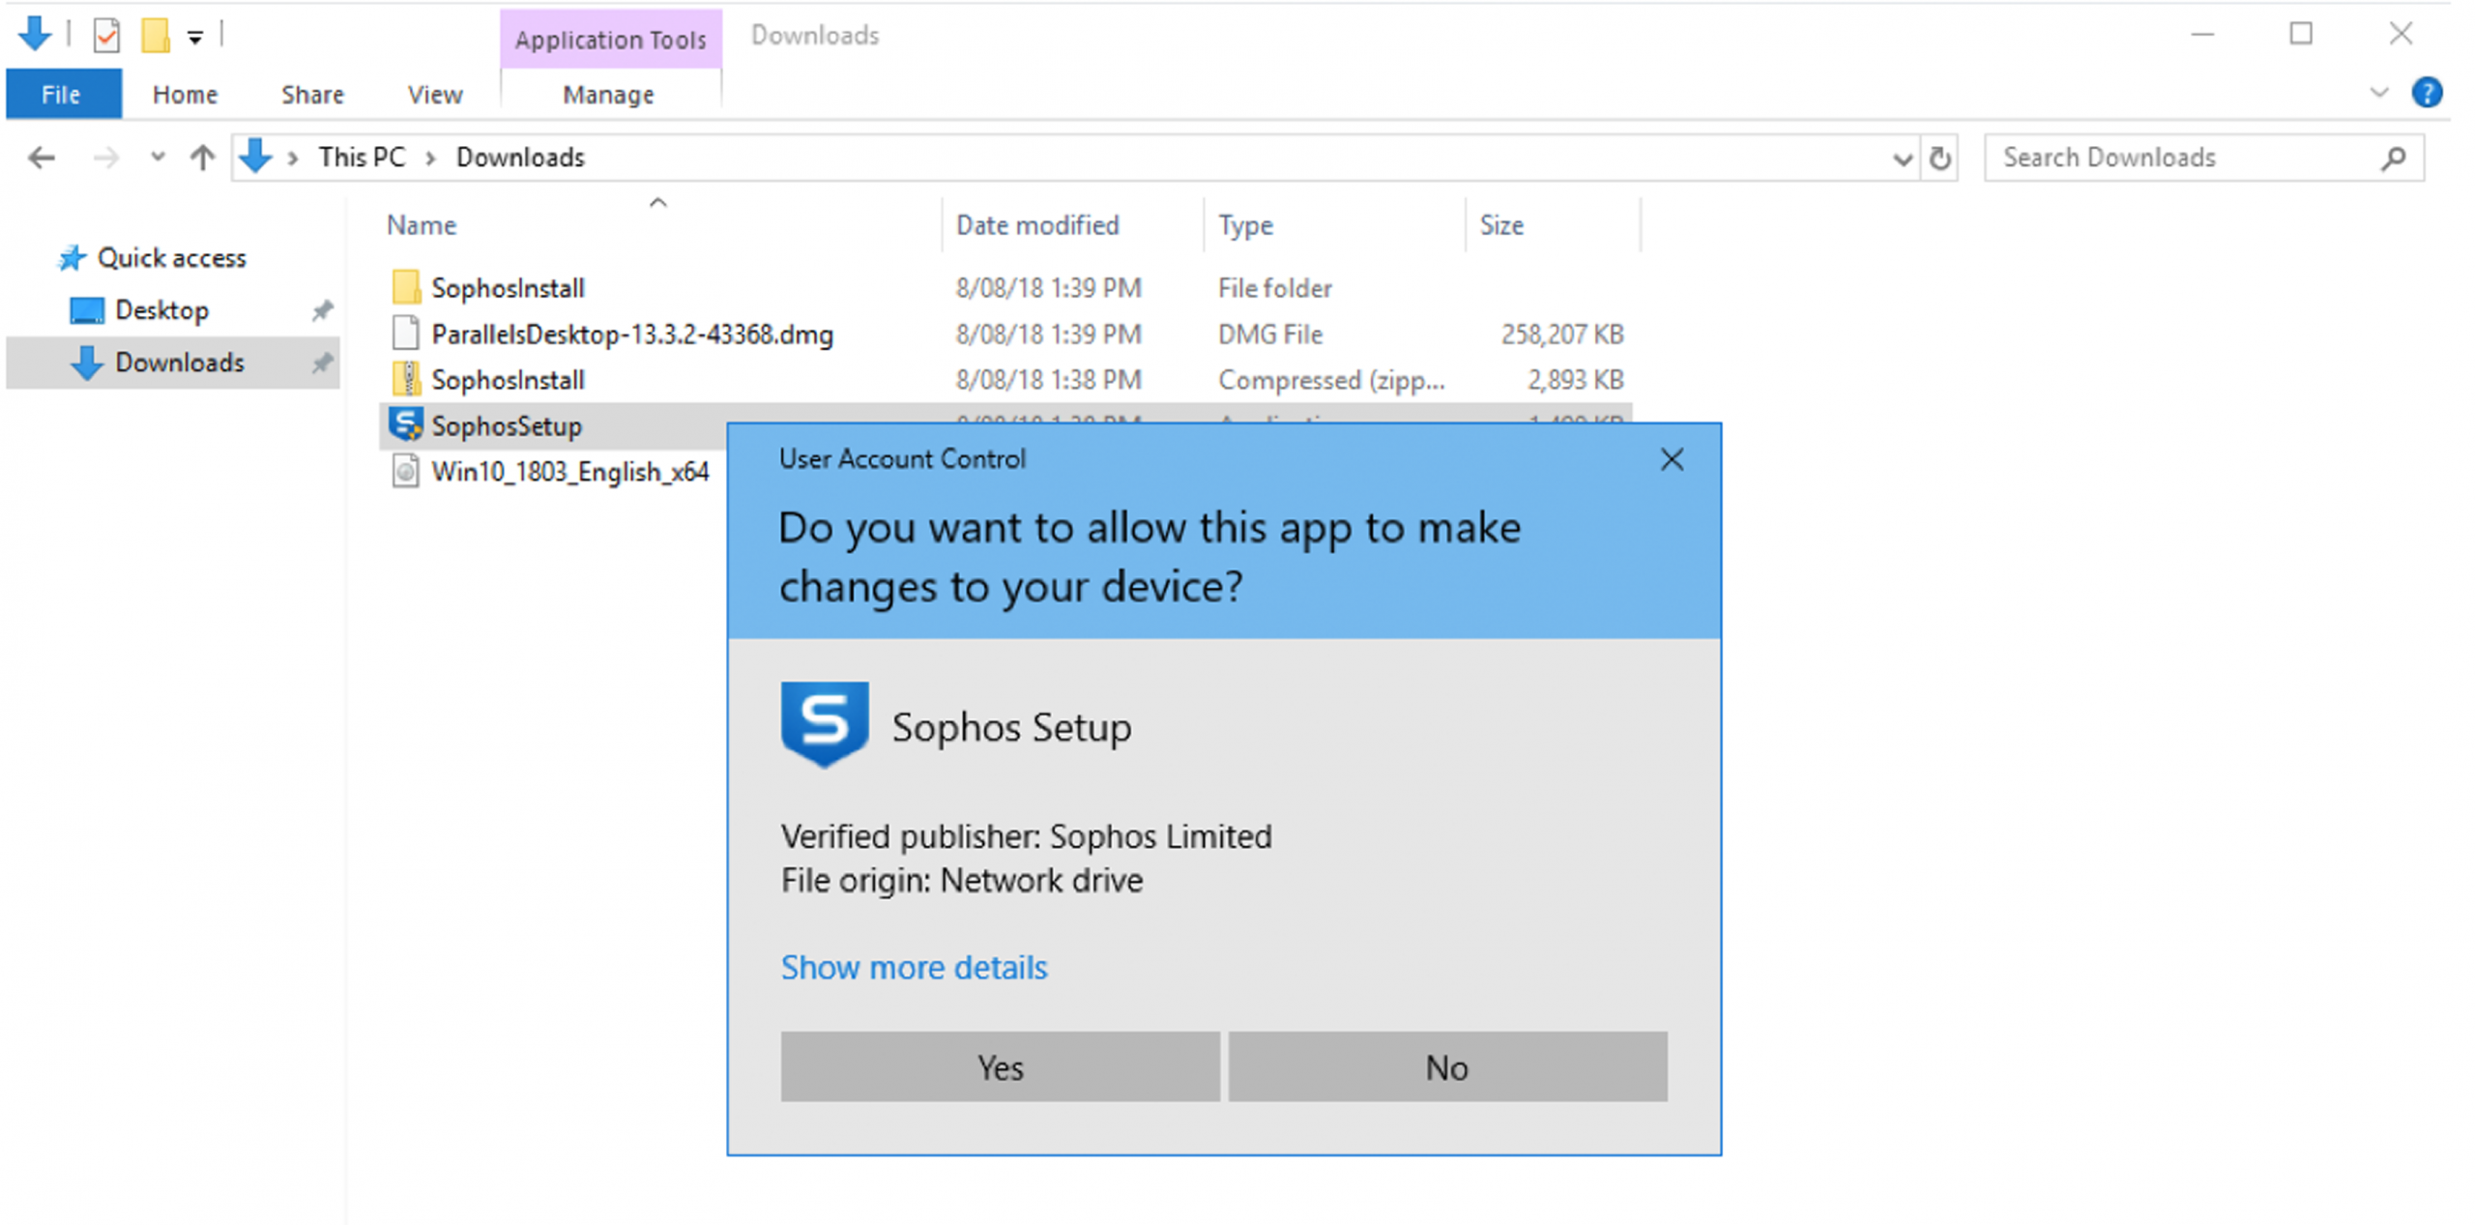Select ParallelsDesktop-13.3.2-43368.dmg file name
2475x1225 pixels.
tap(632, 335)
